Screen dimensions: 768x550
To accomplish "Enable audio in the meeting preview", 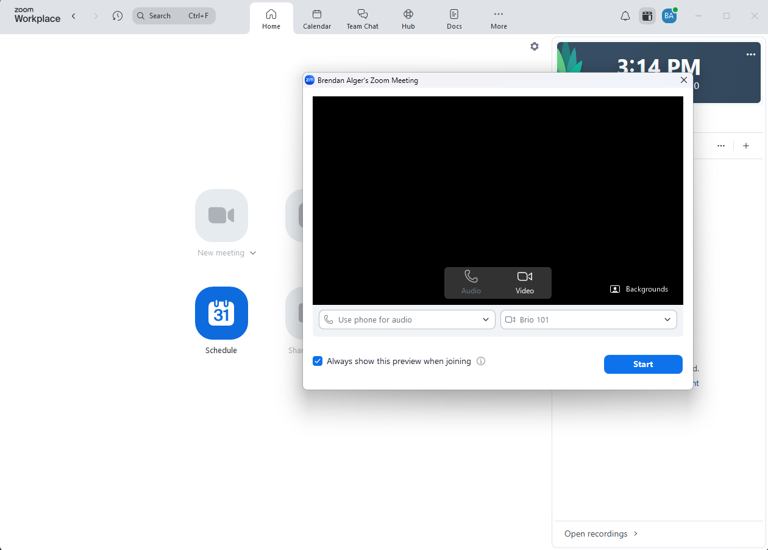I will (x=470, y=282).
